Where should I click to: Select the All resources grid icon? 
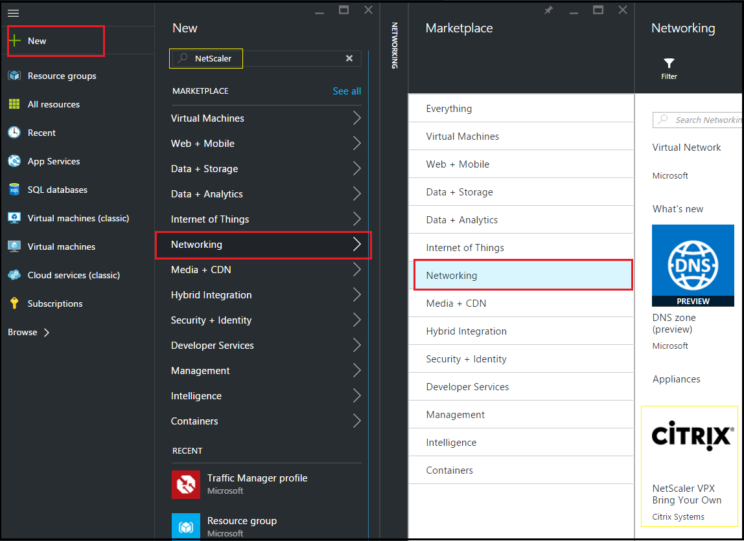14,104
